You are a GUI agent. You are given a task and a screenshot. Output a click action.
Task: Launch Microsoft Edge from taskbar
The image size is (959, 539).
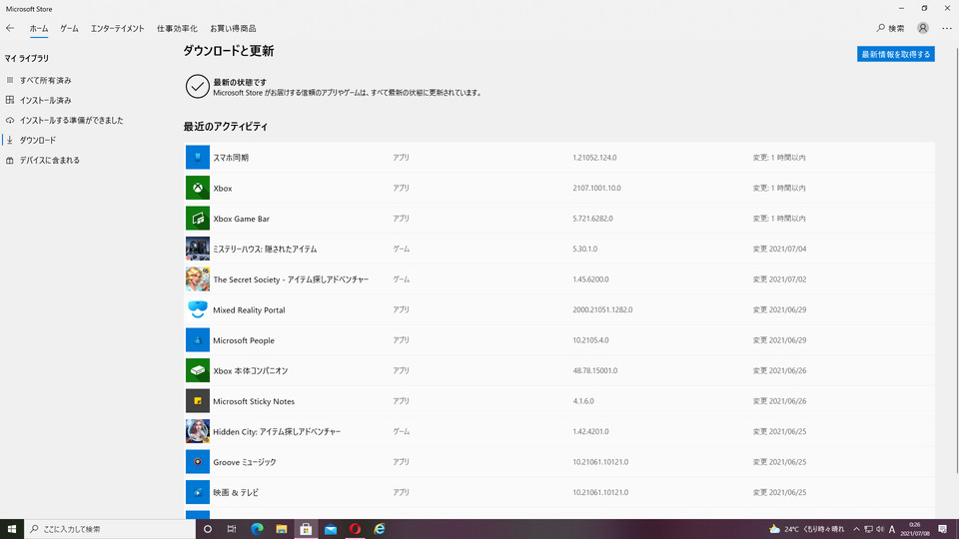pyautogui.click(x=257, y=529)
